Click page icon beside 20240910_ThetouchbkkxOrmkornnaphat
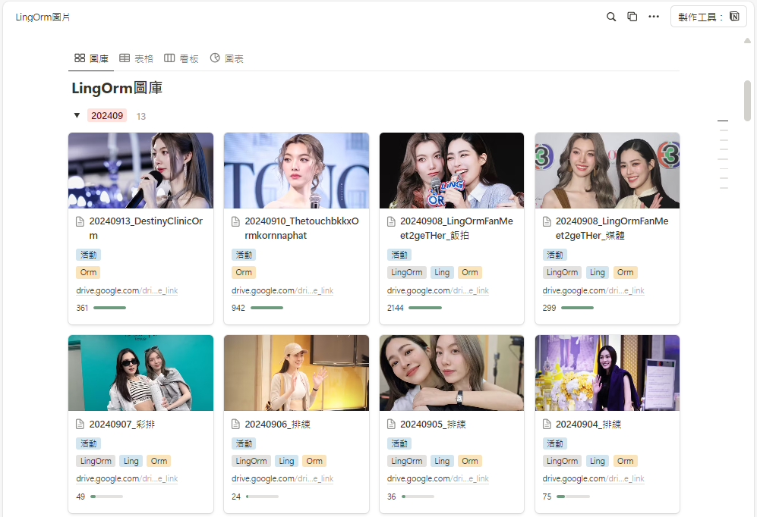The image size is (757, 517). pos(235,221)
